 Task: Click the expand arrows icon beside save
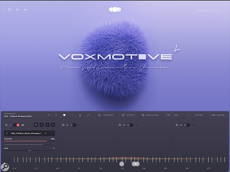pos(88,115)
